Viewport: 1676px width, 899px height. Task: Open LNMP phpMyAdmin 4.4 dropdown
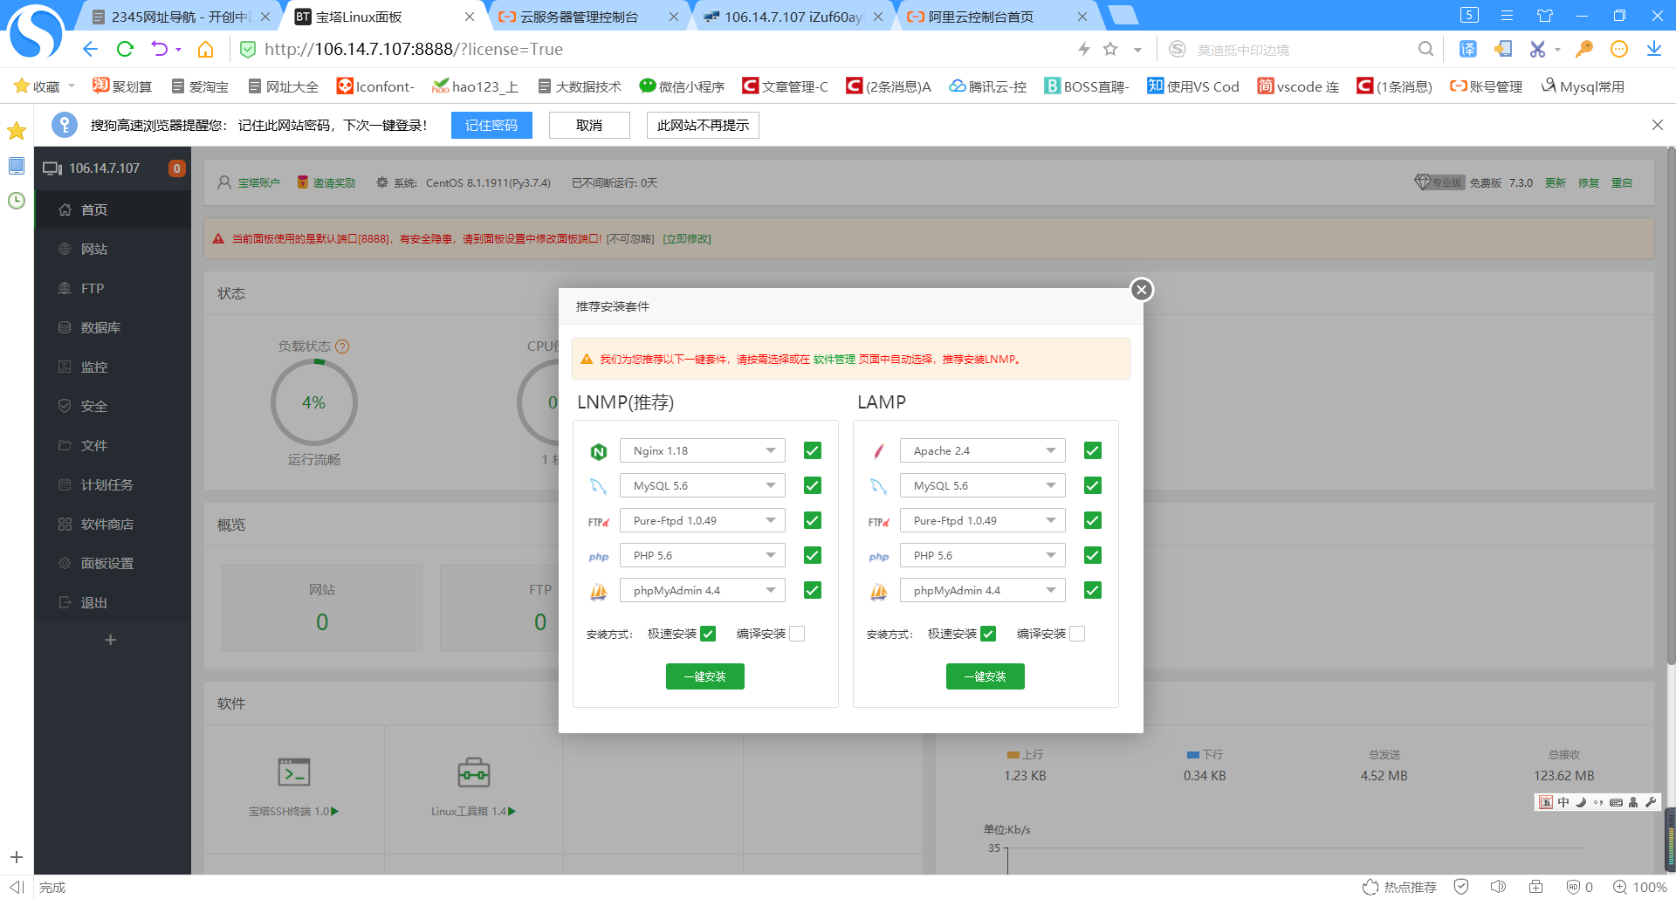[x=703, y=590]
